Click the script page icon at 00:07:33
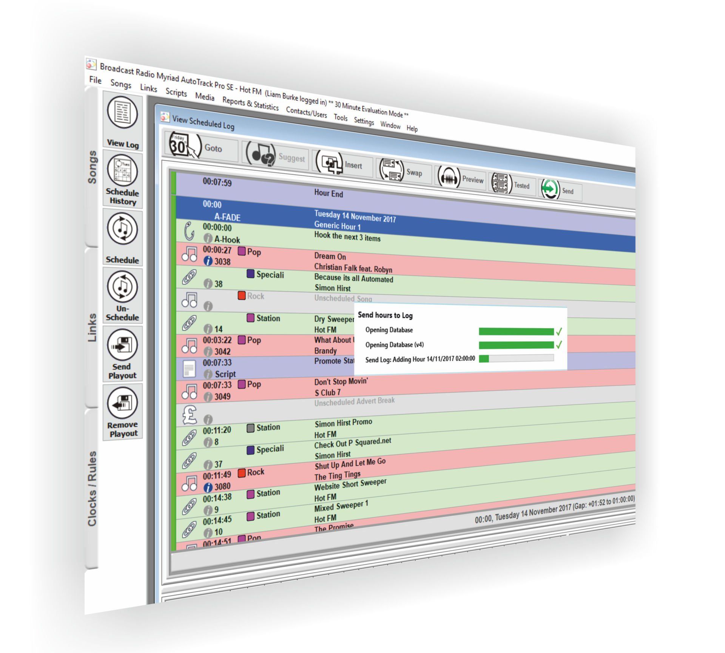725x653 pixels. tap(189, 368)
